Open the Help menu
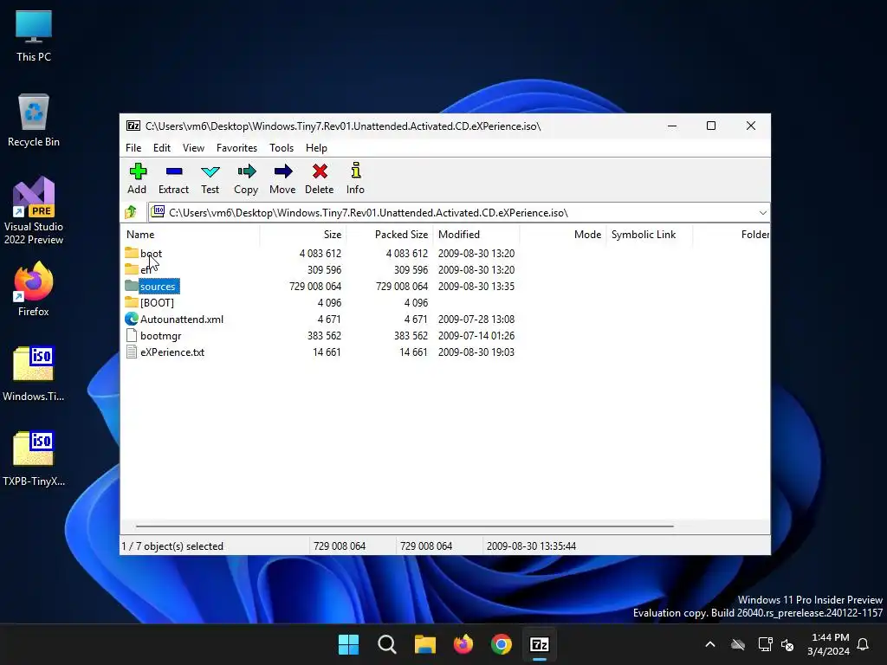Screen dimensions: 887x665 (317, 147)
